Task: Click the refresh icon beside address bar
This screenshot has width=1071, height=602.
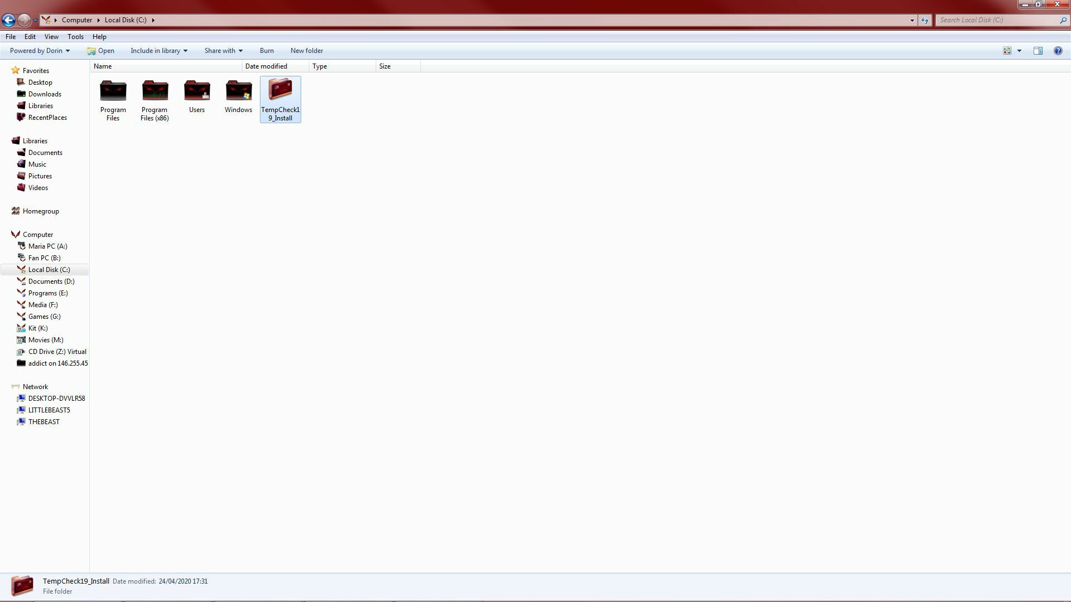Action: click(x=925, y=20)
